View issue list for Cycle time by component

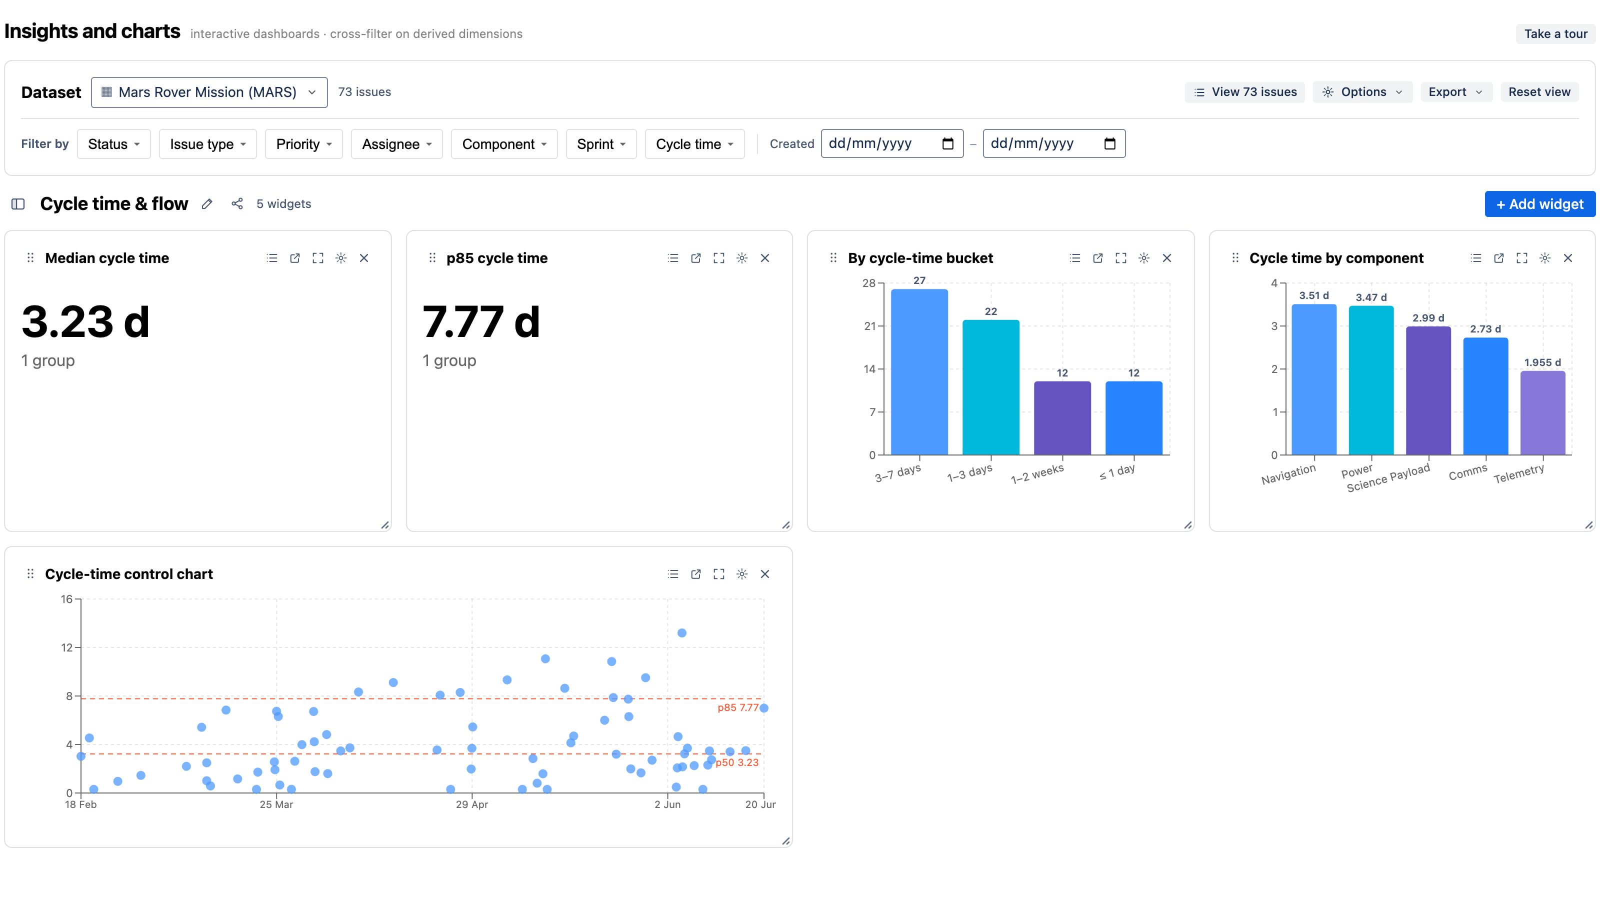(x=1476, y=258)
